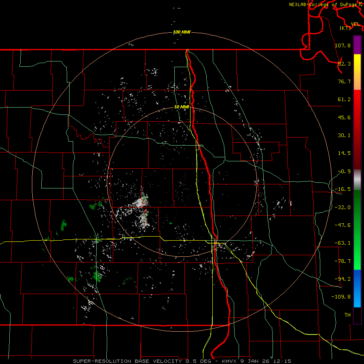This screenshot has width=364, height=364.
Task: Click the gray segment of the color bar
Action: point(357,180)
